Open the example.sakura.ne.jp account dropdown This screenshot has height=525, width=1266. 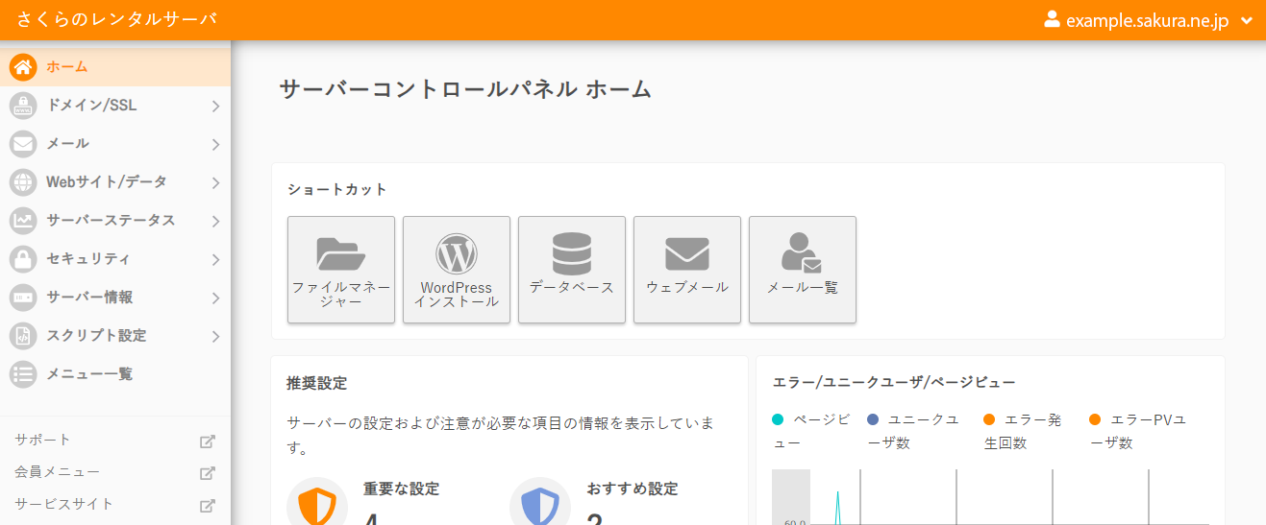[x=1149, y=21]
